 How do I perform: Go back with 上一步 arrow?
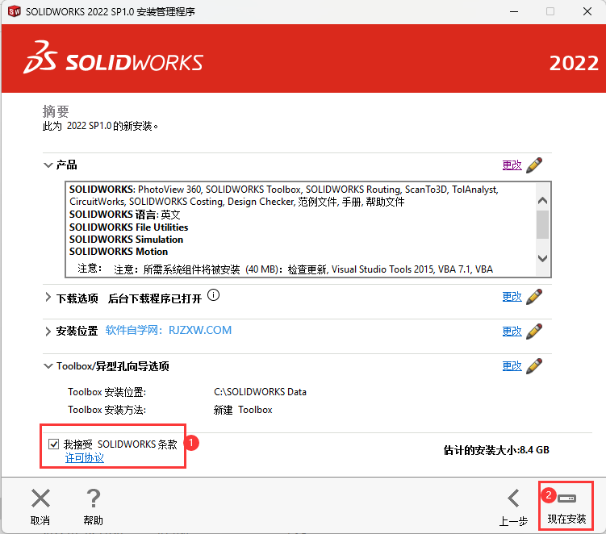(x=513, y=499)
